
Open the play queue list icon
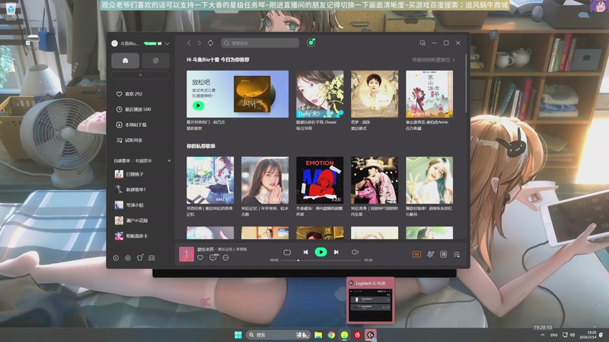coord(457,255)
